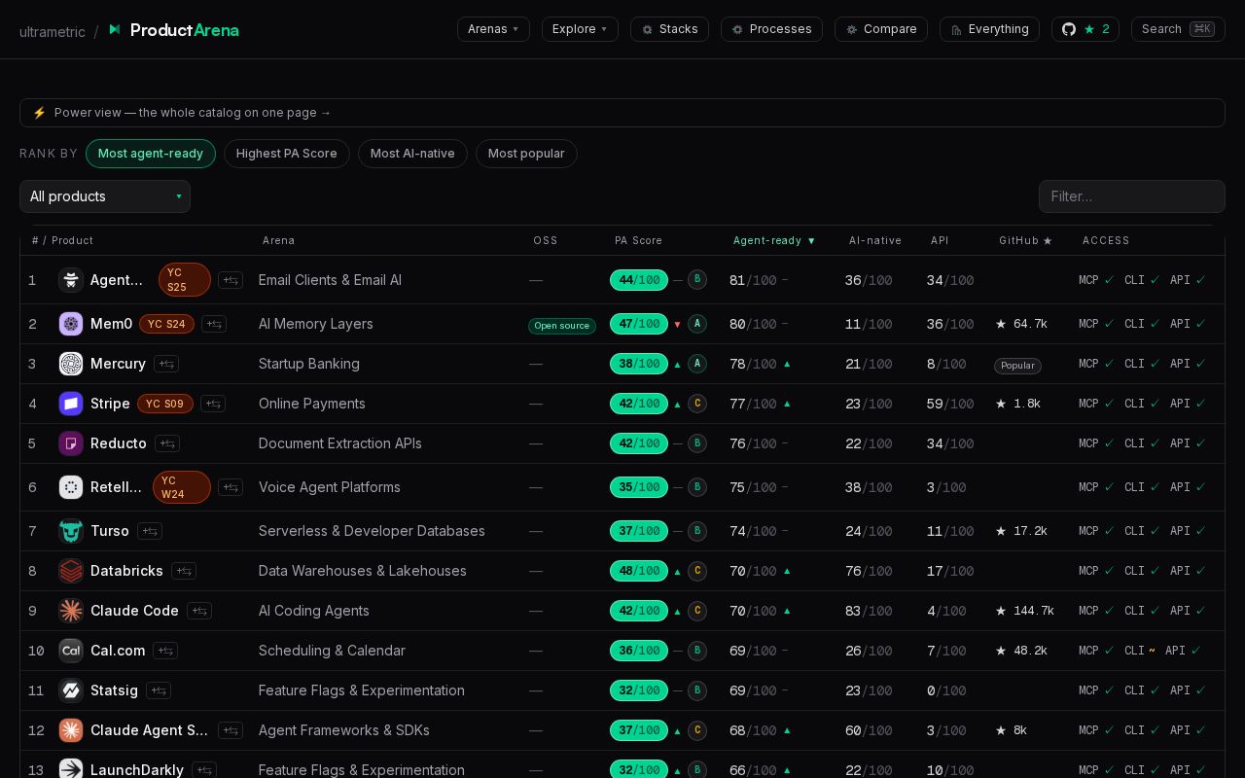This screenshot has width=1245, height=778.
Task: Click "Serverless & Developer Databases" arena text
Action: 372,531
